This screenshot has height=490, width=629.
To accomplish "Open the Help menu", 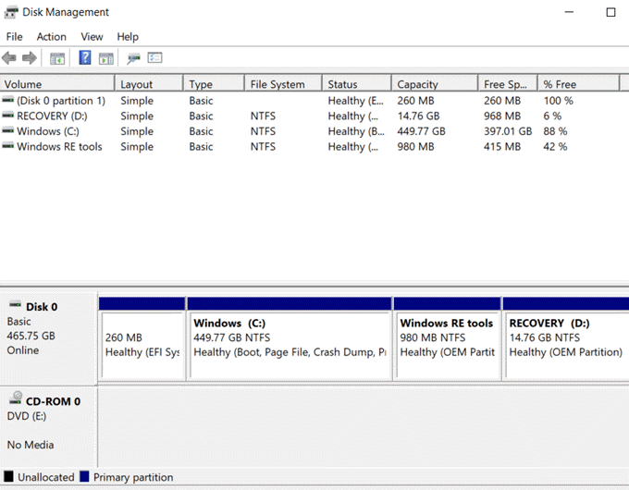I will click(x=128, y=37).
